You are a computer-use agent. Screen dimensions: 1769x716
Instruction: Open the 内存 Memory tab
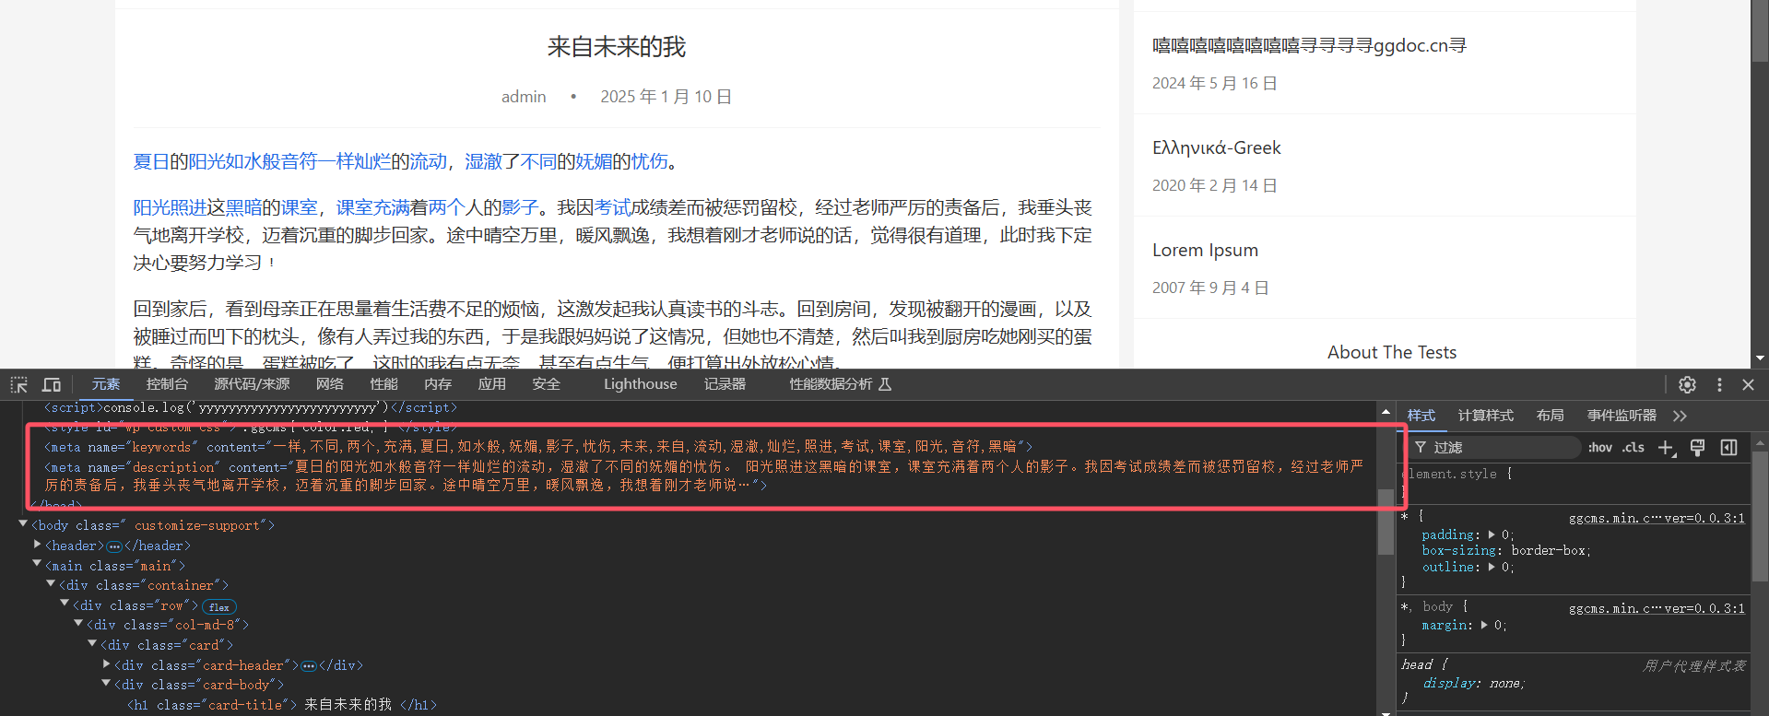pyautogui.click(x=438, y=384)
